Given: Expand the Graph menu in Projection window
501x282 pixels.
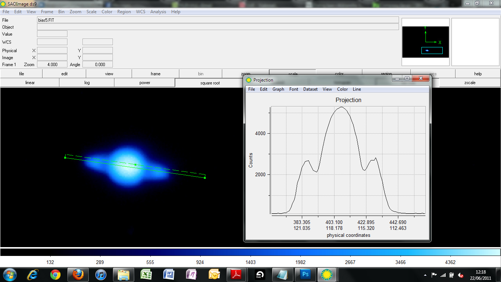Looking at the screenshot, I should pyautogui.click(x=278, y=89).
